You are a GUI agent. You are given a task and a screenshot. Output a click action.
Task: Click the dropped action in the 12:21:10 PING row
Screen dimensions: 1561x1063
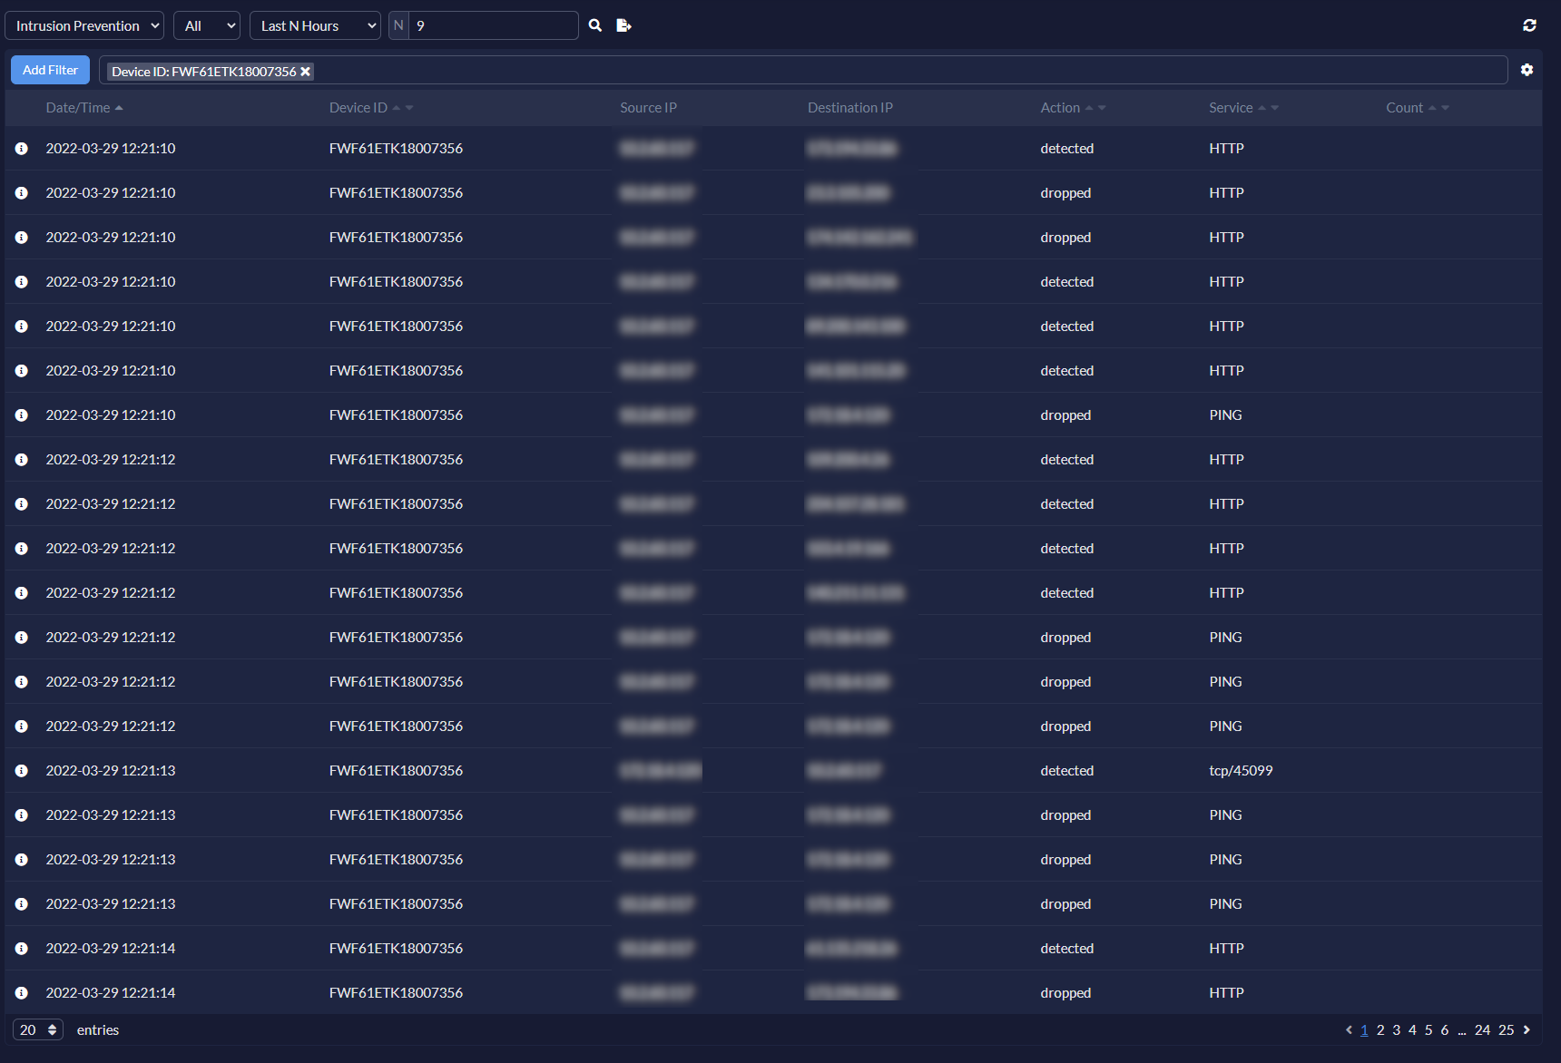[x=1065, y=415]
